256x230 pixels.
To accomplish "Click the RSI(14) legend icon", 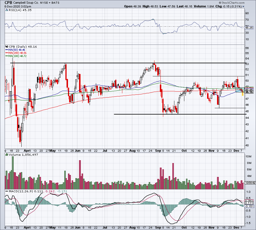I will pyautogui.click(x=7, y=10).
